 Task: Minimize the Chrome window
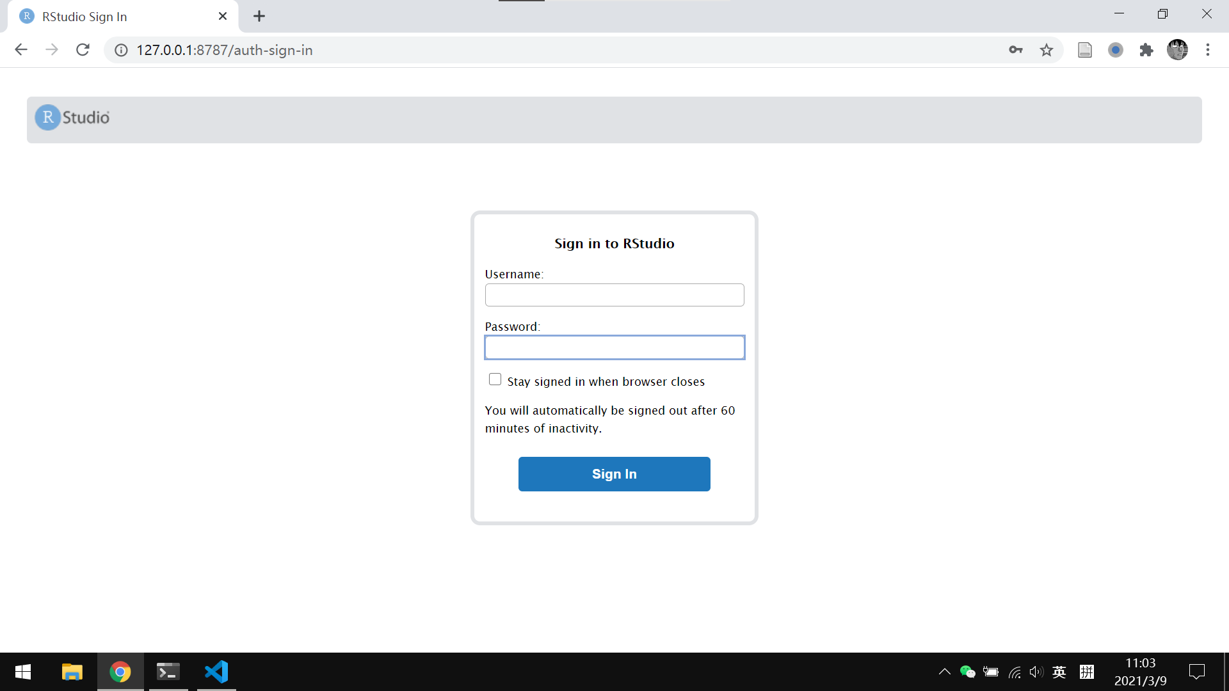(1119, 14)
